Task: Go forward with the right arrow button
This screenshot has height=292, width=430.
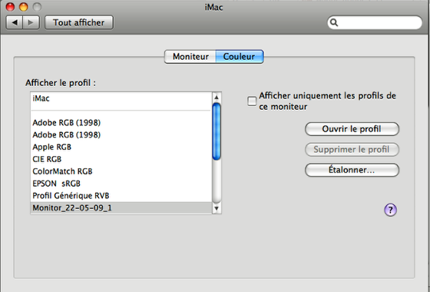Action: pos(31,22)
